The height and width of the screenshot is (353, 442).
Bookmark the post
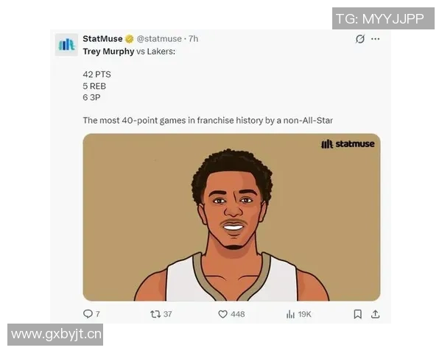pyautogui.click(x=358, y=314)
